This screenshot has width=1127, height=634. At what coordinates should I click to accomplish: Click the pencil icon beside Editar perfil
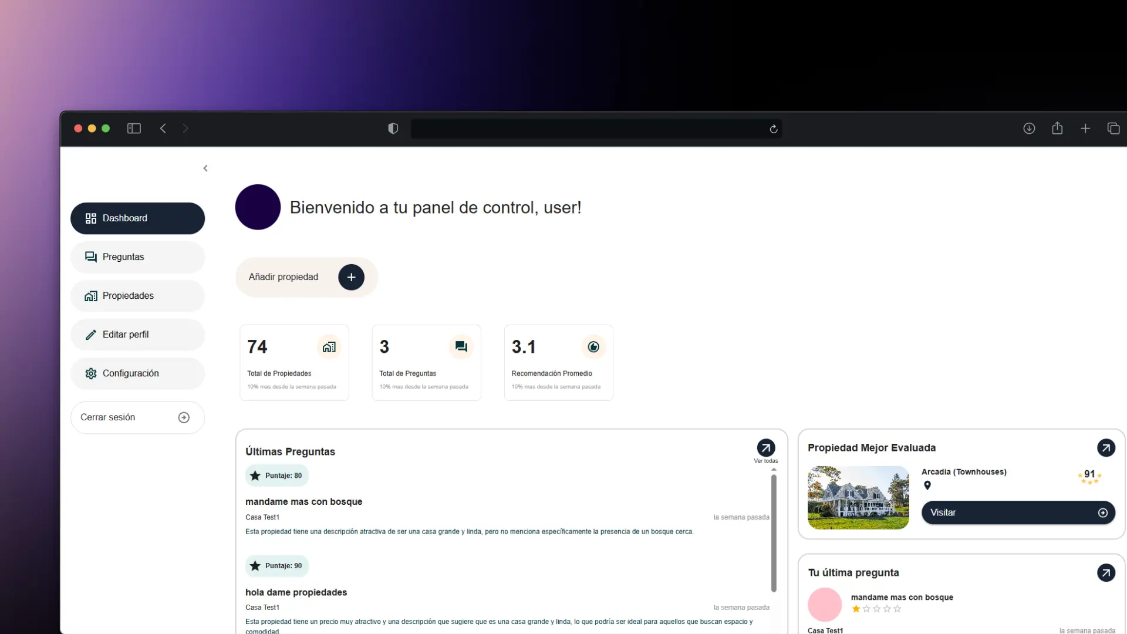tap(91, 335)
